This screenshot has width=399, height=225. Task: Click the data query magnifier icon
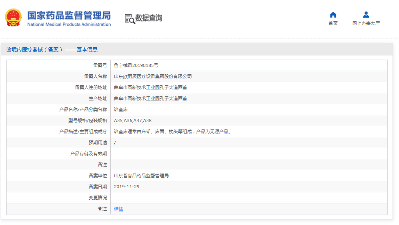tap(129, 18)
